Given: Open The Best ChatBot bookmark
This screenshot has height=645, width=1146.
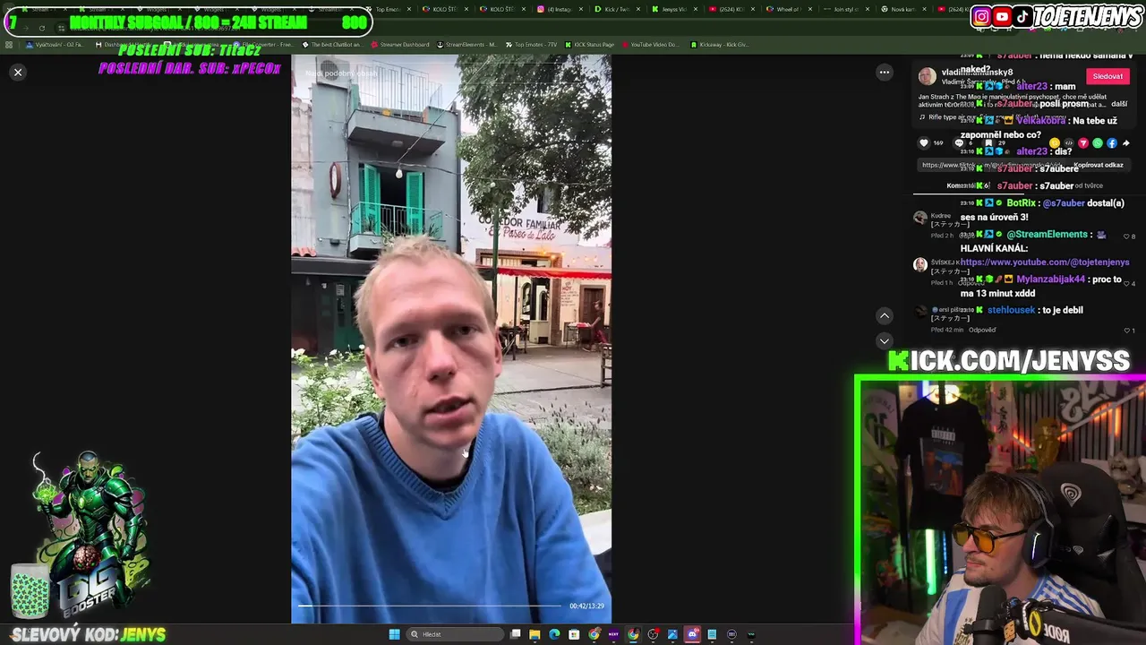Looking at the screenshot, I should click(332, 44).
